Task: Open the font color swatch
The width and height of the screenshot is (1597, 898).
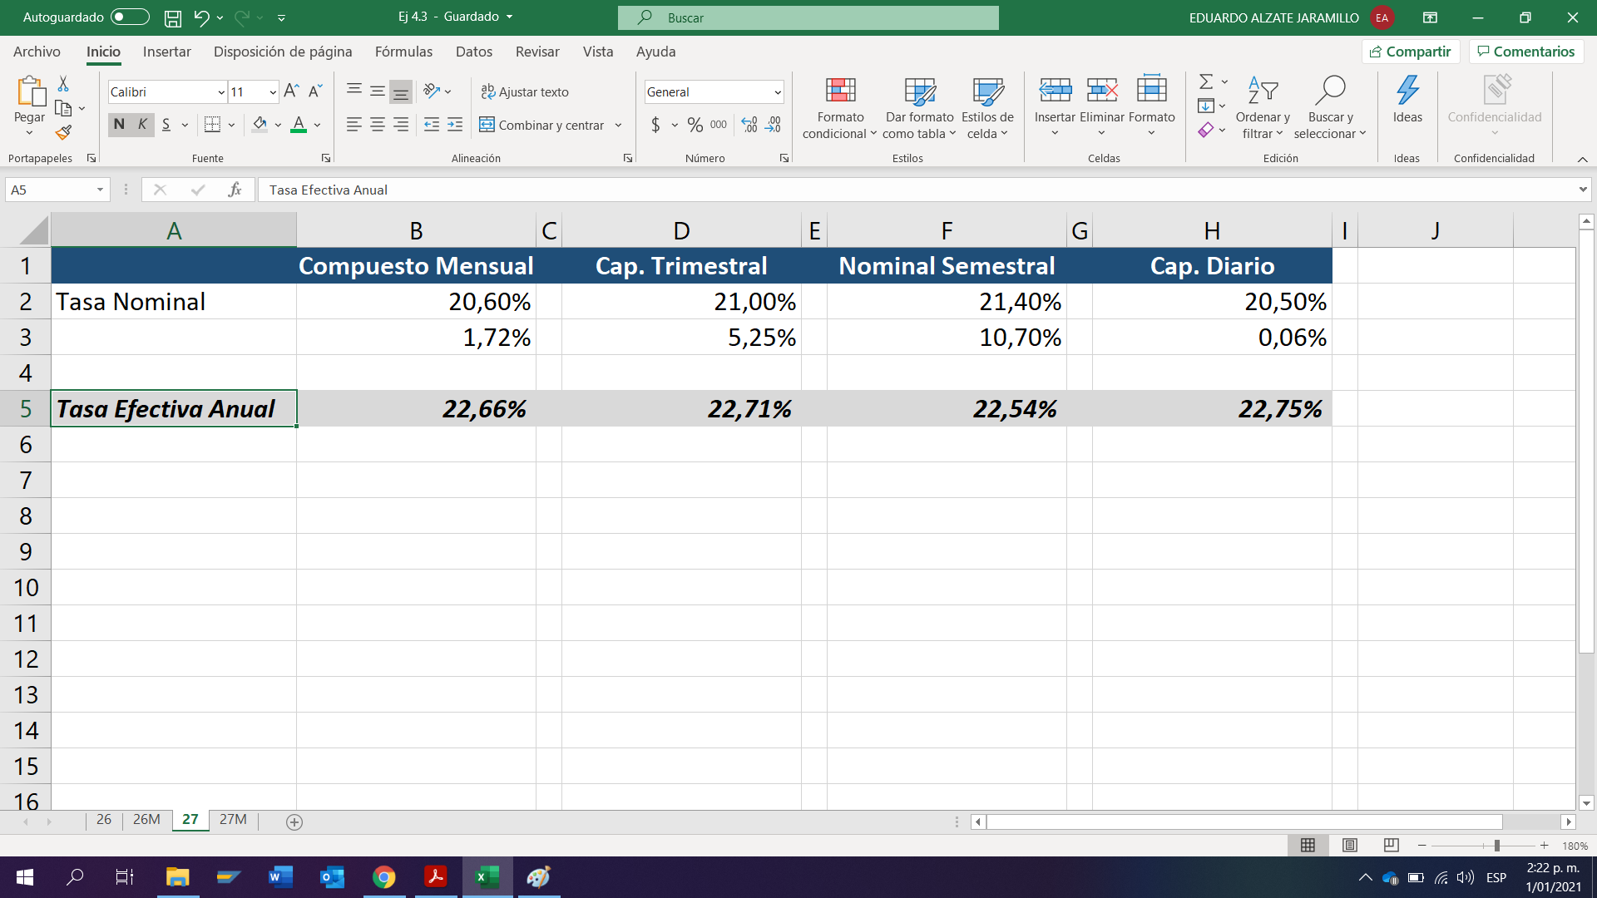Action: click(299, 125)
